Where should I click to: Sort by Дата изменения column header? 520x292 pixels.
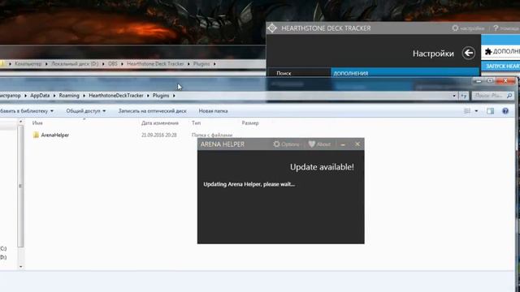coord(160,122)
